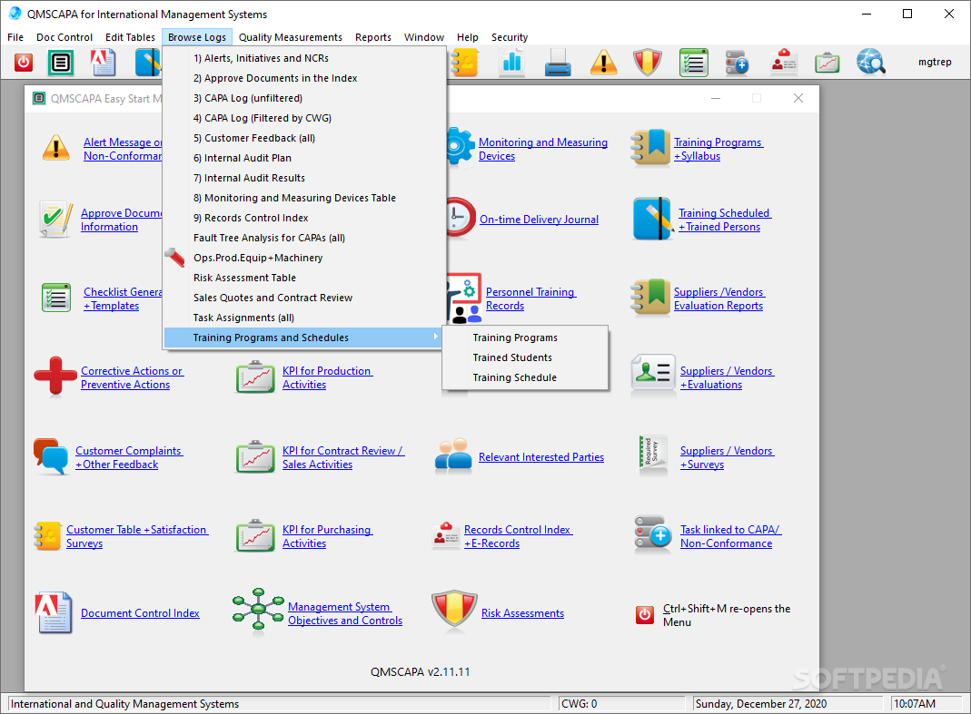Choose CAPA Log (unfiltered) menu item
This screenshot has width=971, height=714.
tap(304, 98)
